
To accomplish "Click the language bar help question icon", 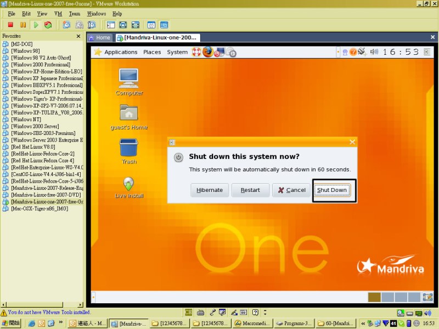I will coord(255,312).
